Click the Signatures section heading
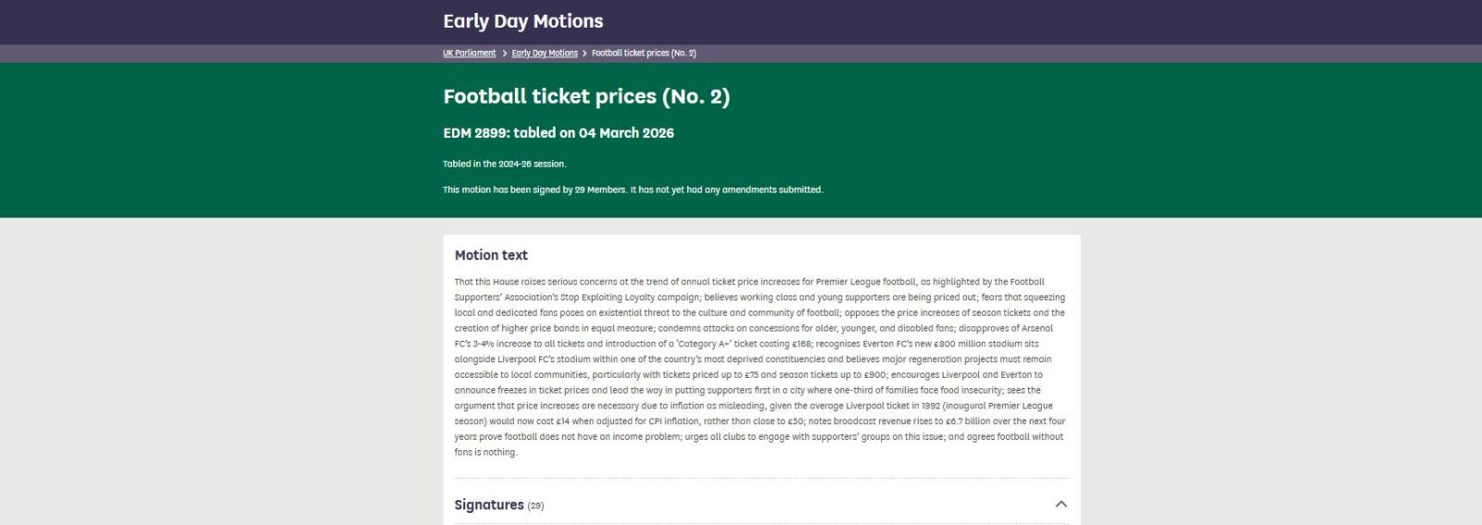The width and height of the screenshot is (1482, 525). tap(489, 505)
